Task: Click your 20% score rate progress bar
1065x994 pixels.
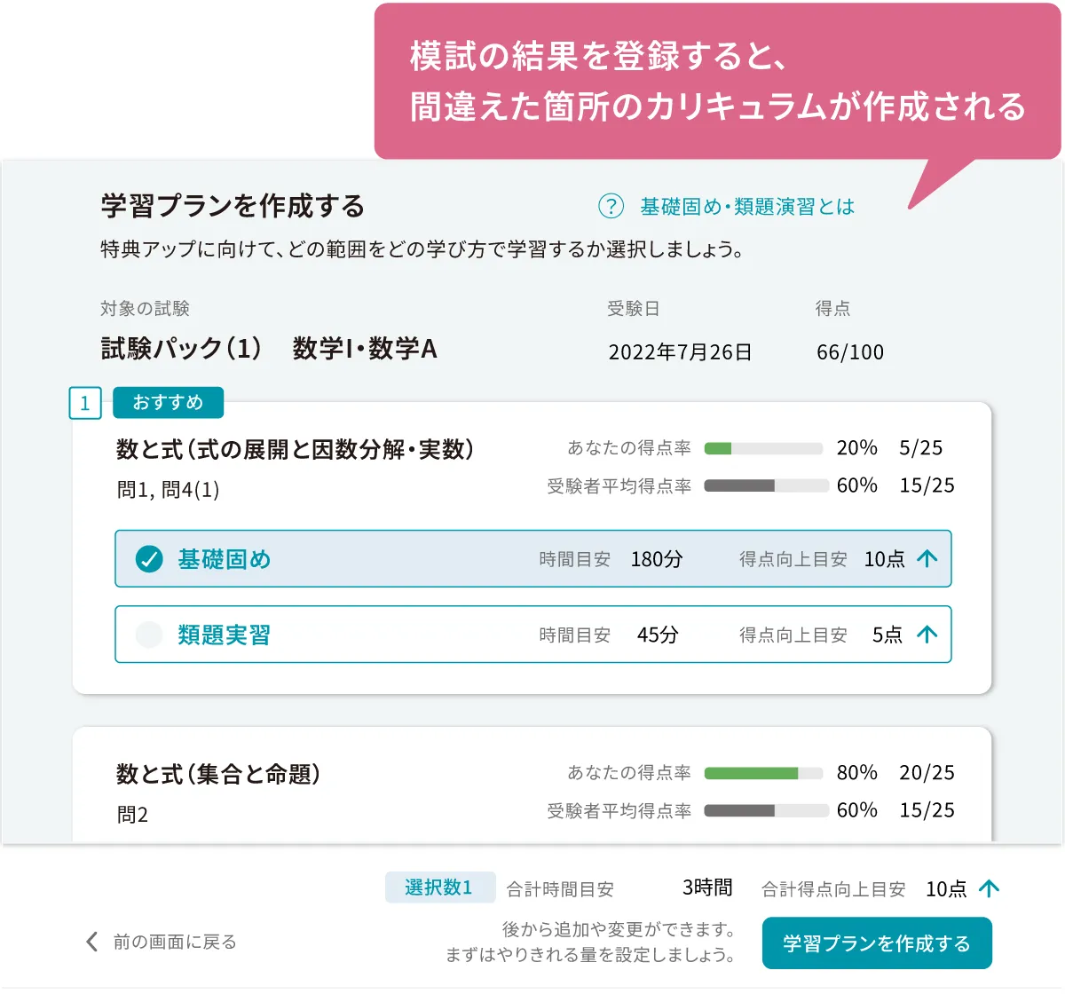Action: pyautogui.click(x=763, y=448)
